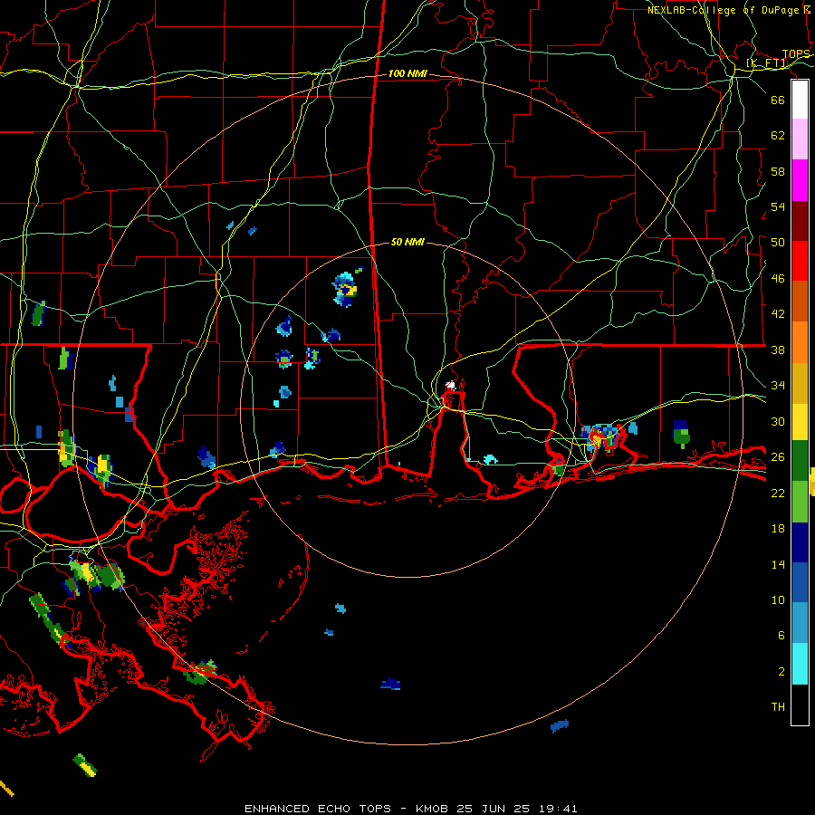This screenshot has height=815, width=815.
Task: Pick the cyan legend swatch
Action: click(800, 665)
